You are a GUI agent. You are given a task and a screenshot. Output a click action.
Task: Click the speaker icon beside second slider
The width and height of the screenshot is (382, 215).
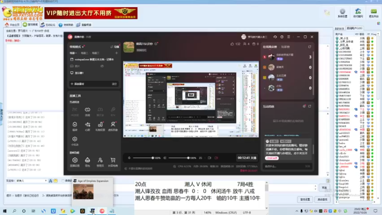point(165,158)
